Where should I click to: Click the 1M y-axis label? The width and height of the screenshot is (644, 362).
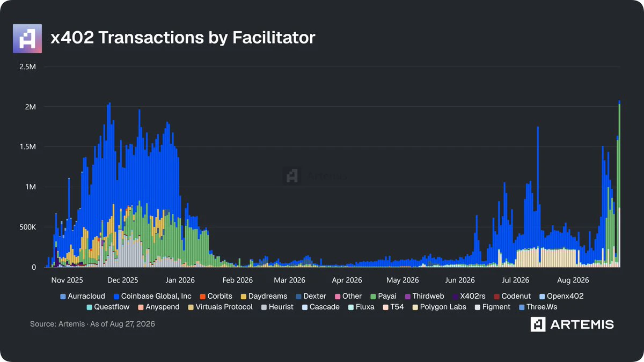(30, 187)
